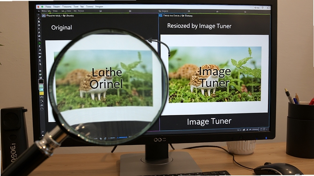Click the left document tab's blue file icon
Image resolution: width=314 pixels, height=176 pixels.
point(44,16)
